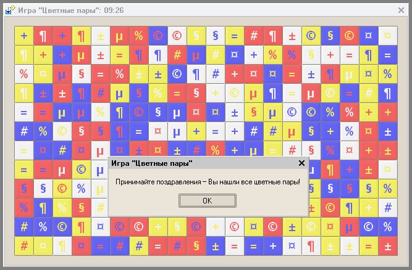
Task: Click OK in the congratulations dialog
Action: point(207,200)
